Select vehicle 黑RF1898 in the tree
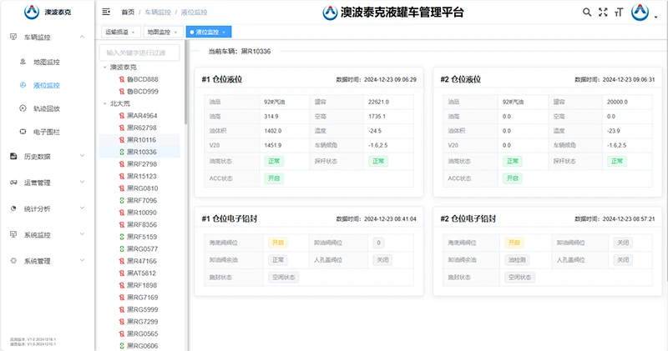 (141, 285)
